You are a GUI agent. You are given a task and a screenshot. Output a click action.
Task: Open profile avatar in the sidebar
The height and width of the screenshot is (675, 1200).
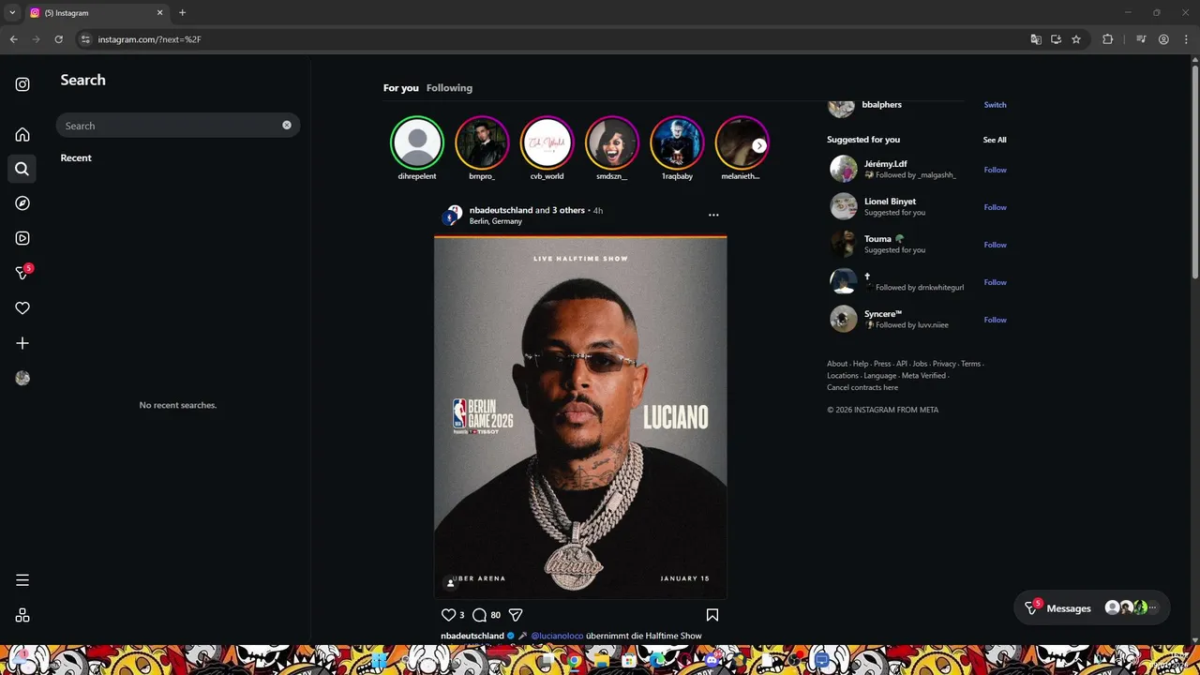(x=22, y=378)
